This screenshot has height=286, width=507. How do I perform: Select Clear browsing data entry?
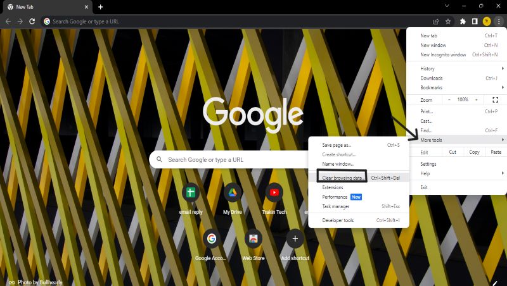pos(359,178)
